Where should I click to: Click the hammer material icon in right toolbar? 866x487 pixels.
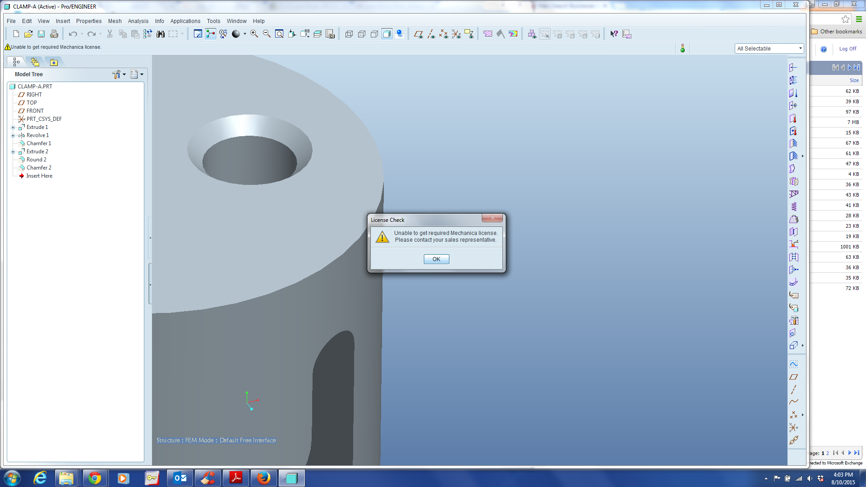(x=793, y=320)
